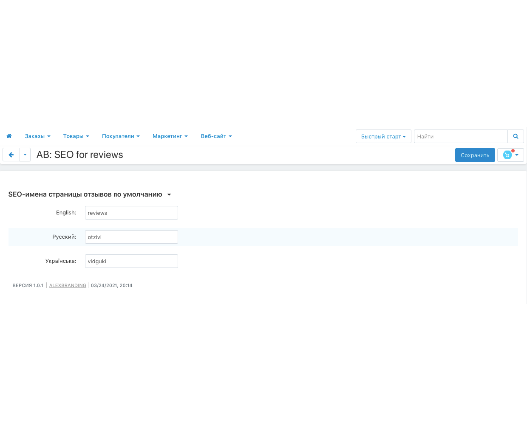Open the dropdown caret beside back arrow
The width and height of the screenshot is (527, 431).
point(25,155)
